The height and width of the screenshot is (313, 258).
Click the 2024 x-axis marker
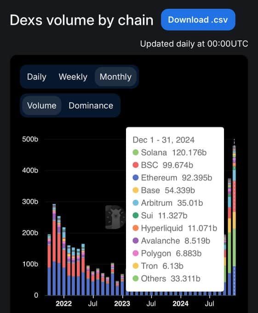click(x=180, y=304)
